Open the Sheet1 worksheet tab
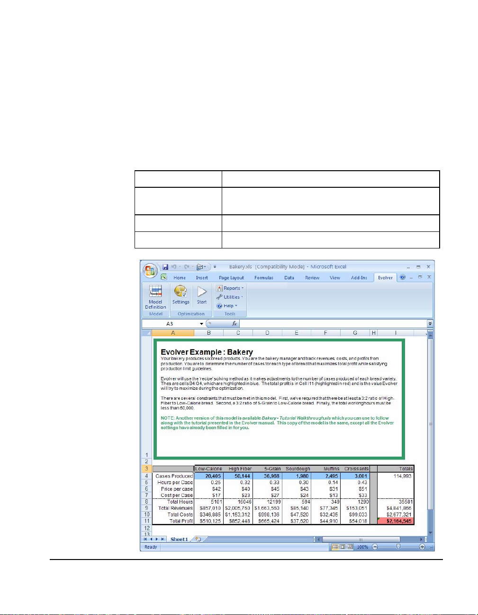Screen dimensions: 478x615 pyautogui.click(x=180, y=539)
